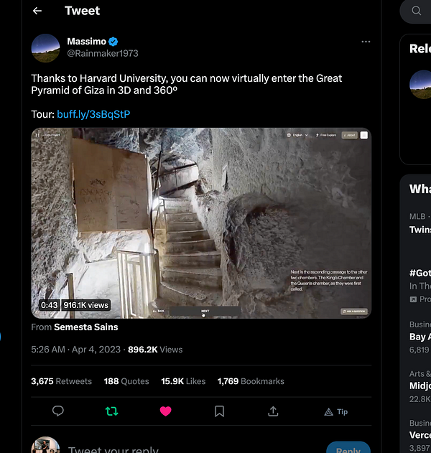Expand the English language dropdown in the video
The height and width of the screenshot is (453, 431).
coord(297,135)
